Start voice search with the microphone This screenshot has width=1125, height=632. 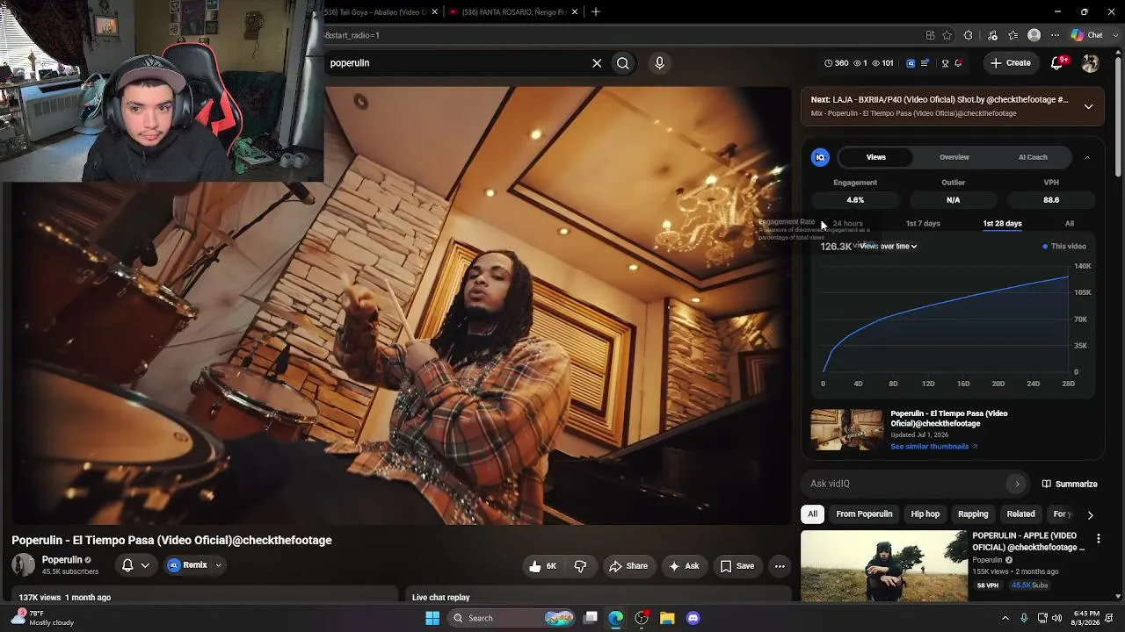click(659, 63)
